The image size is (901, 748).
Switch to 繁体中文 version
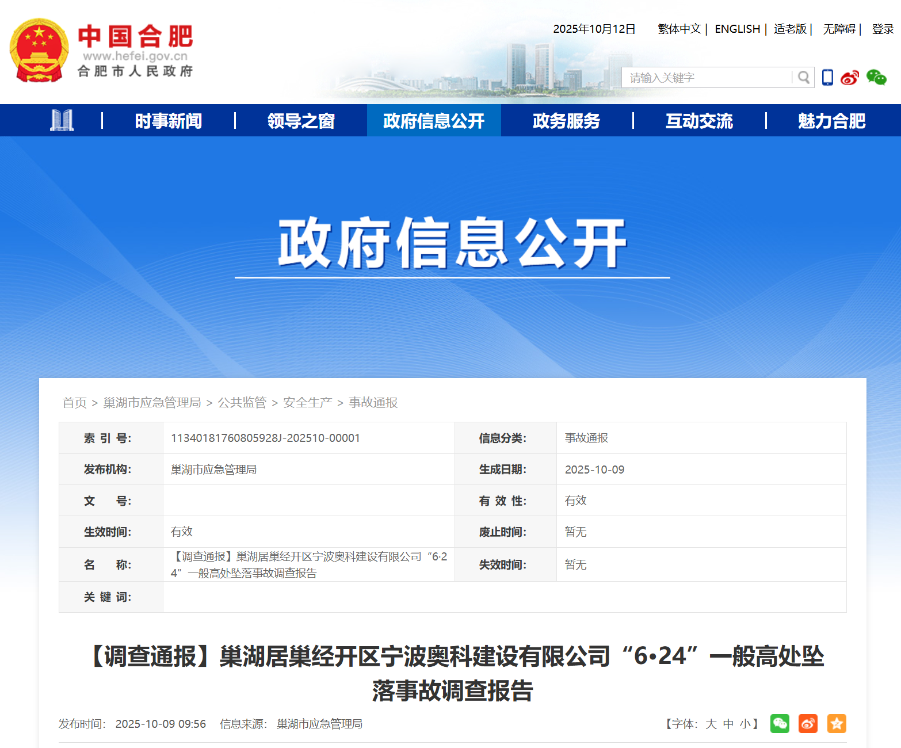pyautogui.click(x=679, y=29)
